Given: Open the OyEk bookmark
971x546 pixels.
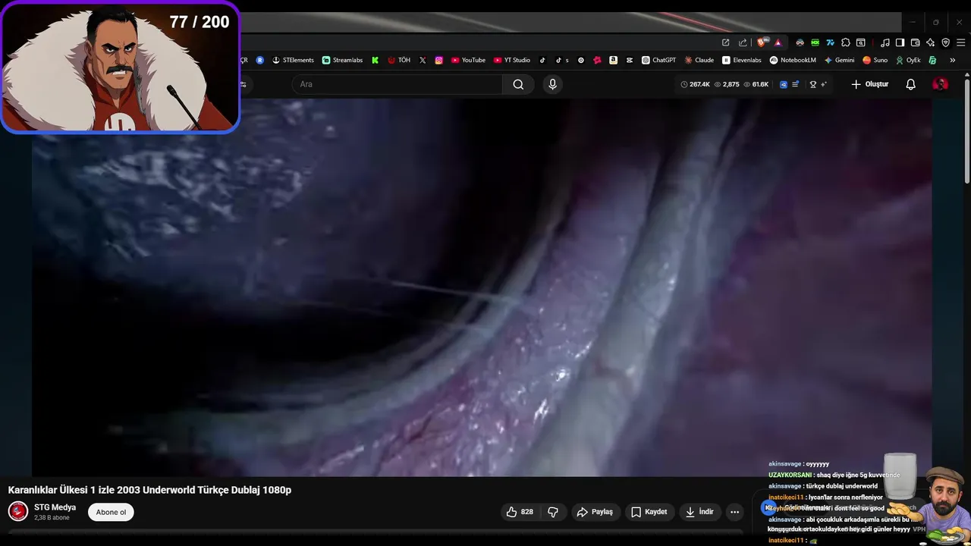Looking at the screenshot, I should (x=908, y=60).
